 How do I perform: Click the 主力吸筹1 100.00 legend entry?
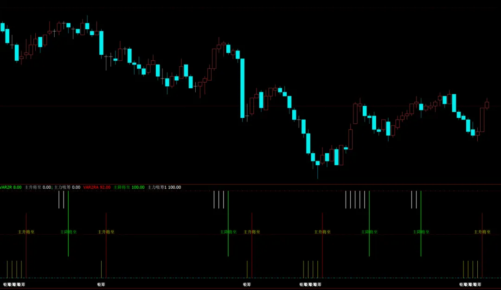coord(164,187)
